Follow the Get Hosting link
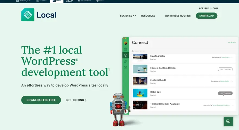Viewport: 239px width, 130px height. (x=76, y=100)
